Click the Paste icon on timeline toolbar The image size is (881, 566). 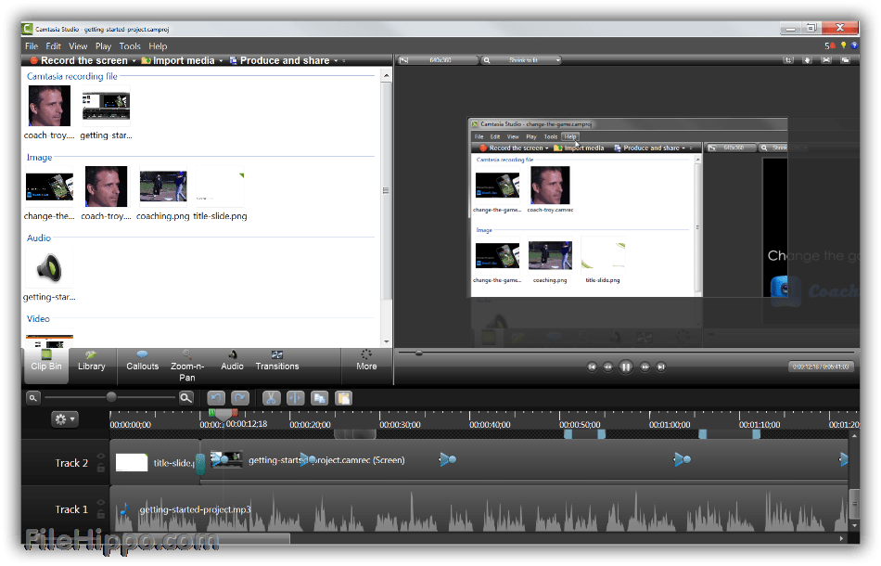[x=344, y=398]
